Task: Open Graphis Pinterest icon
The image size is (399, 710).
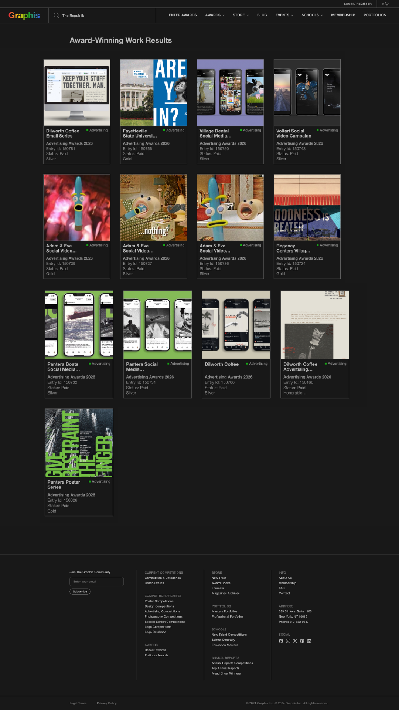Action: (x=302, y=641)
